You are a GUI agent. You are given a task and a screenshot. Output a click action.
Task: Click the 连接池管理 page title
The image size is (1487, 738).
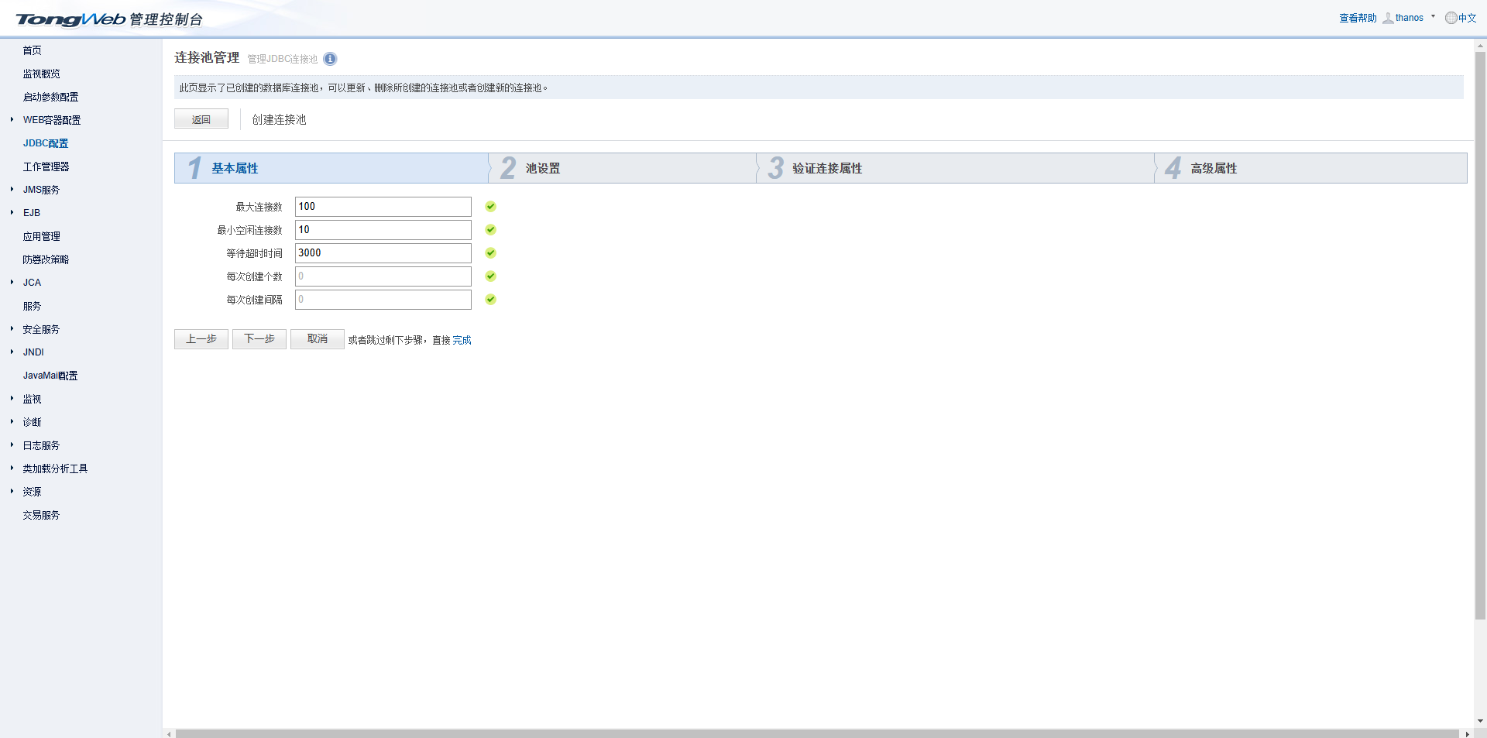[x=207, y=58]
